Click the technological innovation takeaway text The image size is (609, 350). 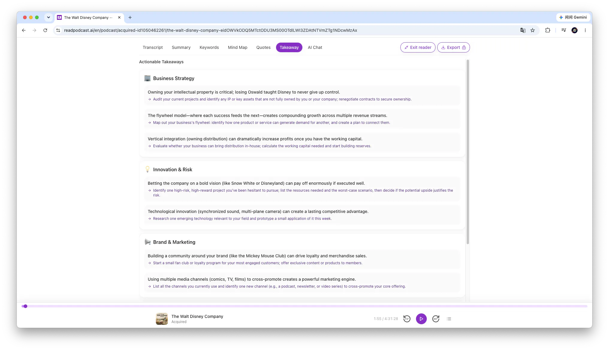[258, 211]
